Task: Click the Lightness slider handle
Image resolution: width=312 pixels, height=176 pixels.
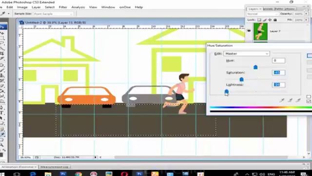Action: [226, 91]
